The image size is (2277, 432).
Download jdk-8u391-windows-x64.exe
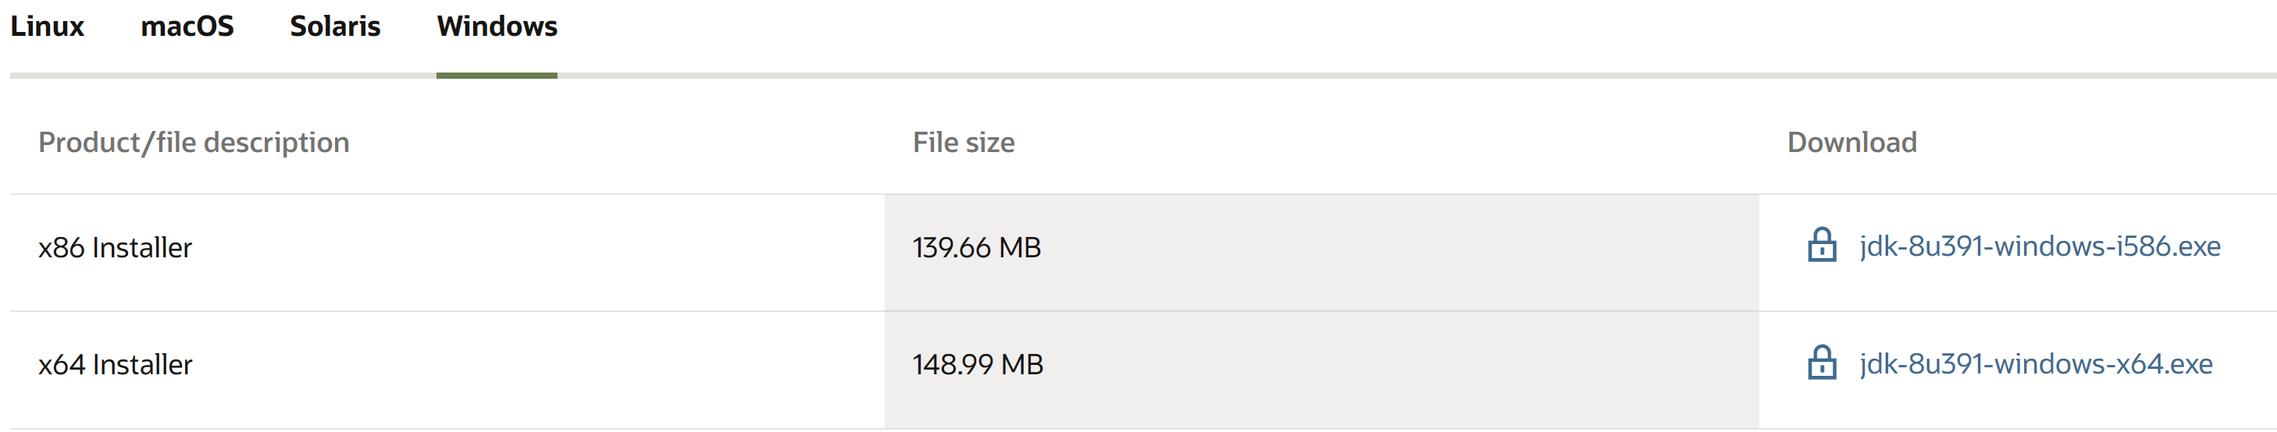point(2036,363)
